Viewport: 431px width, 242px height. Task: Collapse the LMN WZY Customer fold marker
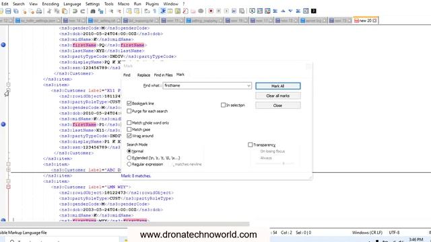(x=8, y=187)
